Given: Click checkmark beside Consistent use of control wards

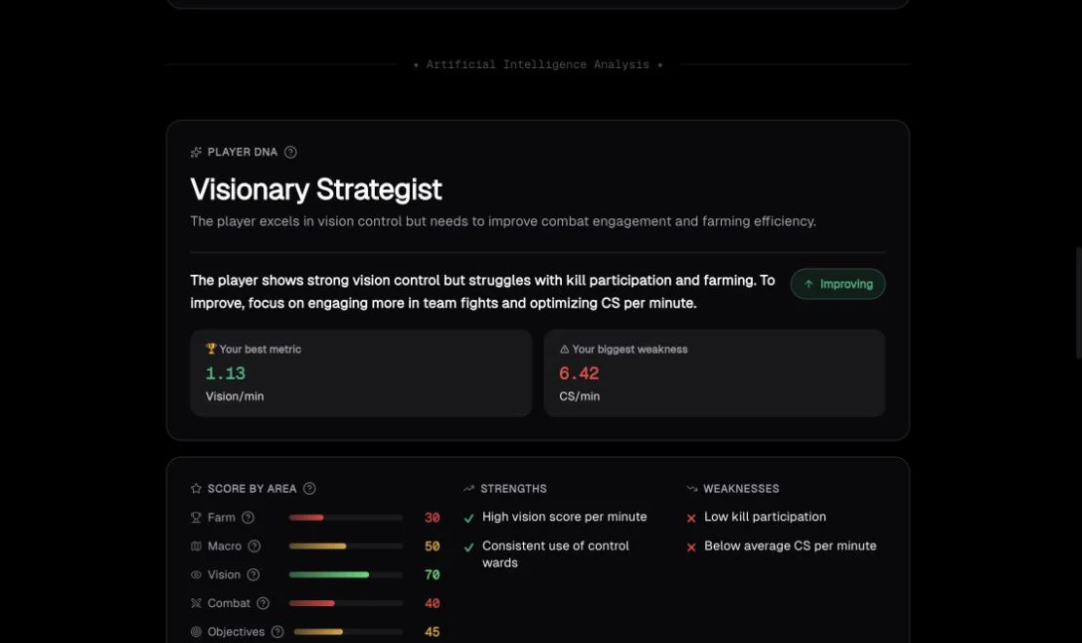Looking at the screenshot, I should point(469,547).
